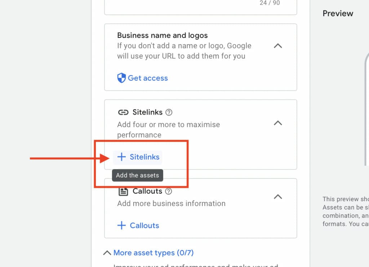
Task: Click 'Add four or more to maximise' text
Action: [169, 125]
